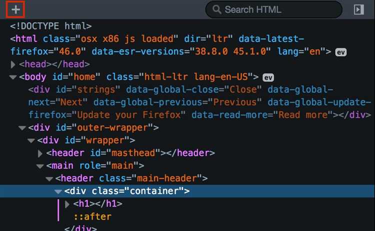The image size is (375, 231).
Task: Click the closing </header> tag of masthead
Action: click(x=190, y=153)
